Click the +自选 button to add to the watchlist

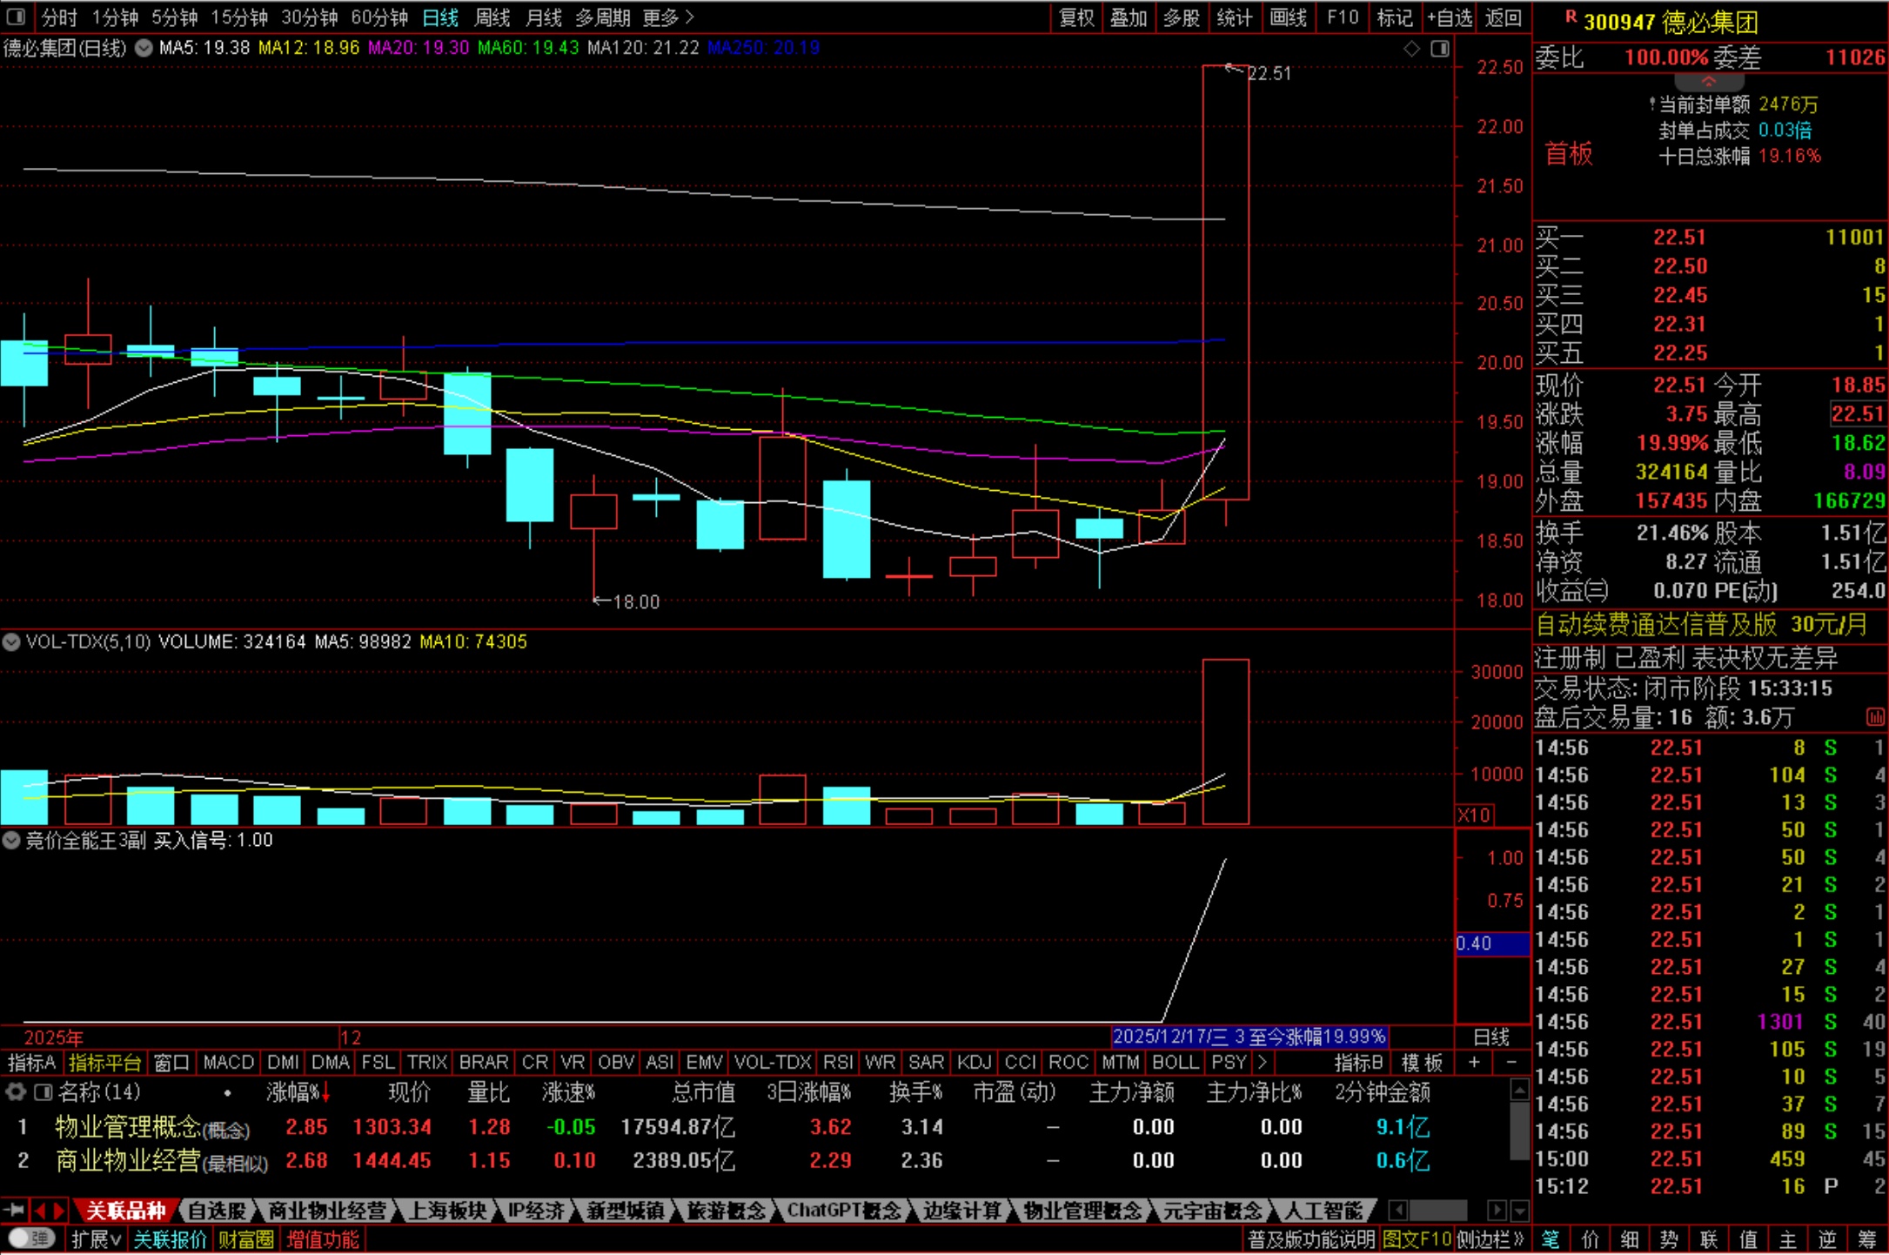coord(1450,17)
